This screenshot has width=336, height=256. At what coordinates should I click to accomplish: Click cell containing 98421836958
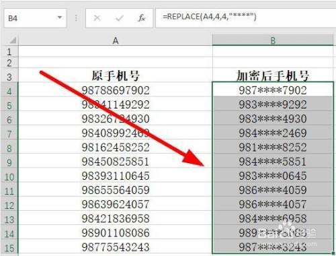116,218
